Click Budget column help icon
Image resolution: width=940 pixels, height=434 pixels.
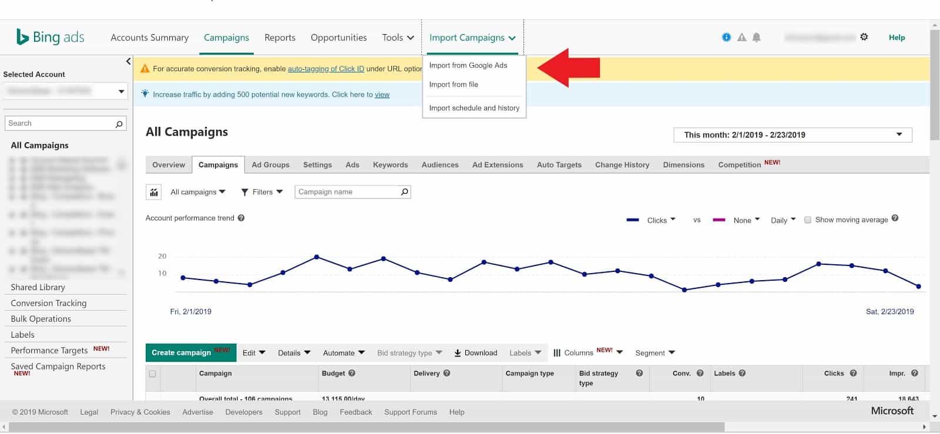click(352, 373)
